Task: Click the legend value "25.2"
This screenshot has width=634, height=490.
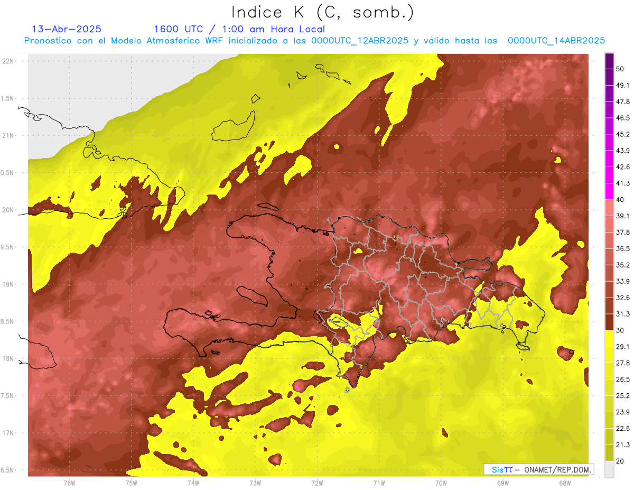Action: pos(623,396)
